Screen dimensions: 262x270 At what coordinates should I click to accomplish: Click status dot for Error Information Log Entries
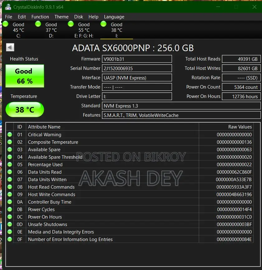click(10, 239)
